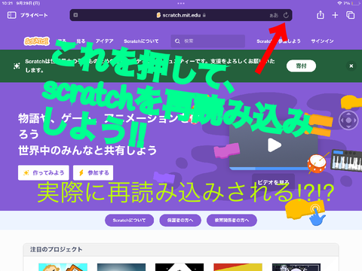The width and height of the screenshot is (362, 271).
Task: Open the third featured project thumbnail
Action: [x=179, y=267]
